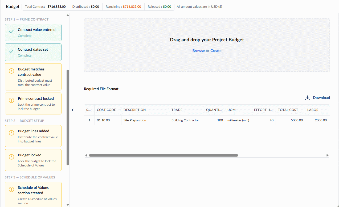The width and height of the screenshot is (339, 207).
Task: Collapse the sidebar with the left chevron
Action: tap(72, 110)
